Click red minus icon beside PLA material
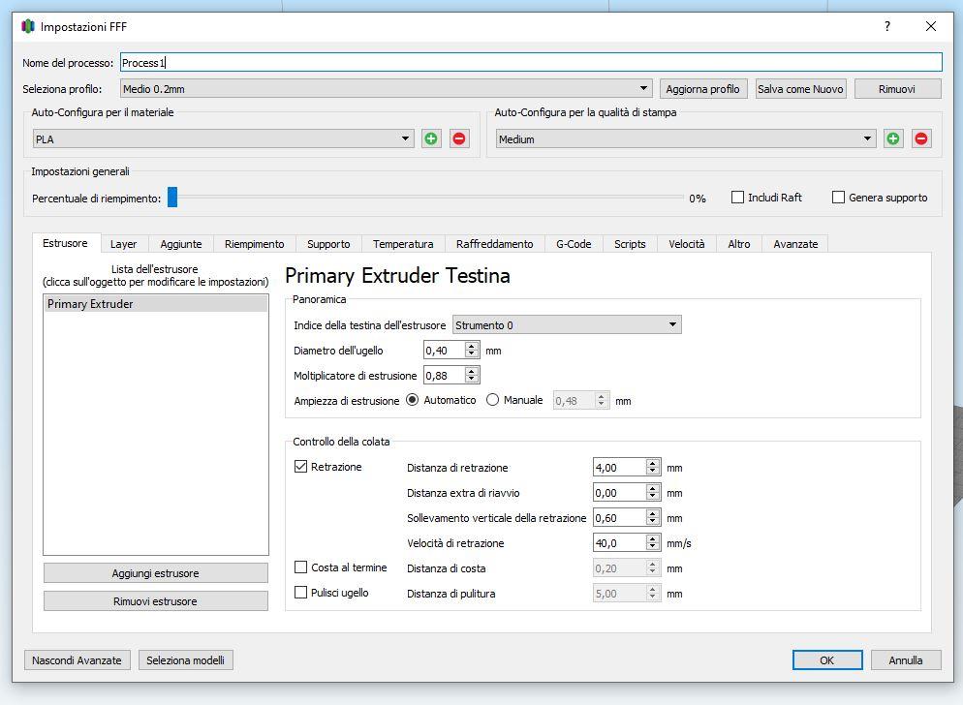Viewport: 963px width, 705px height. 459,138
